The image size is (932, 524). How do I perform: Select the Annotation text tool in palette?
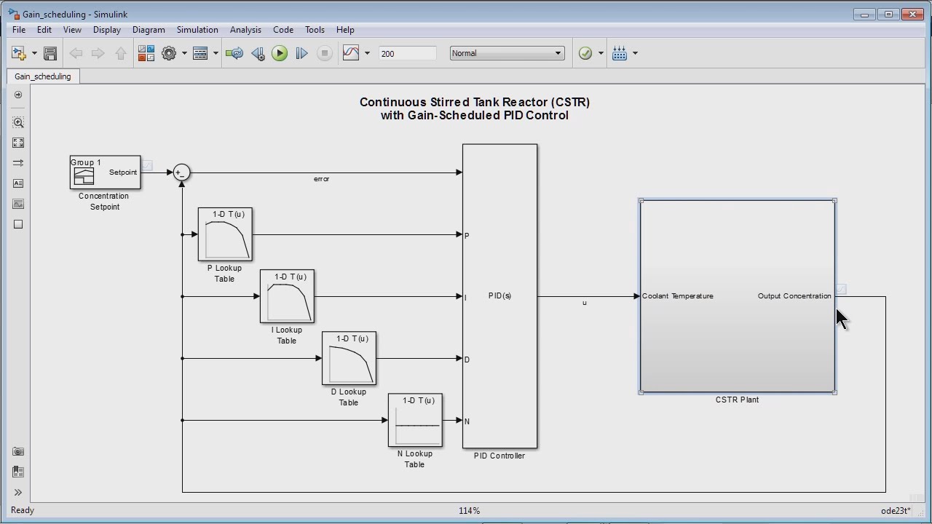pos(18,183)
